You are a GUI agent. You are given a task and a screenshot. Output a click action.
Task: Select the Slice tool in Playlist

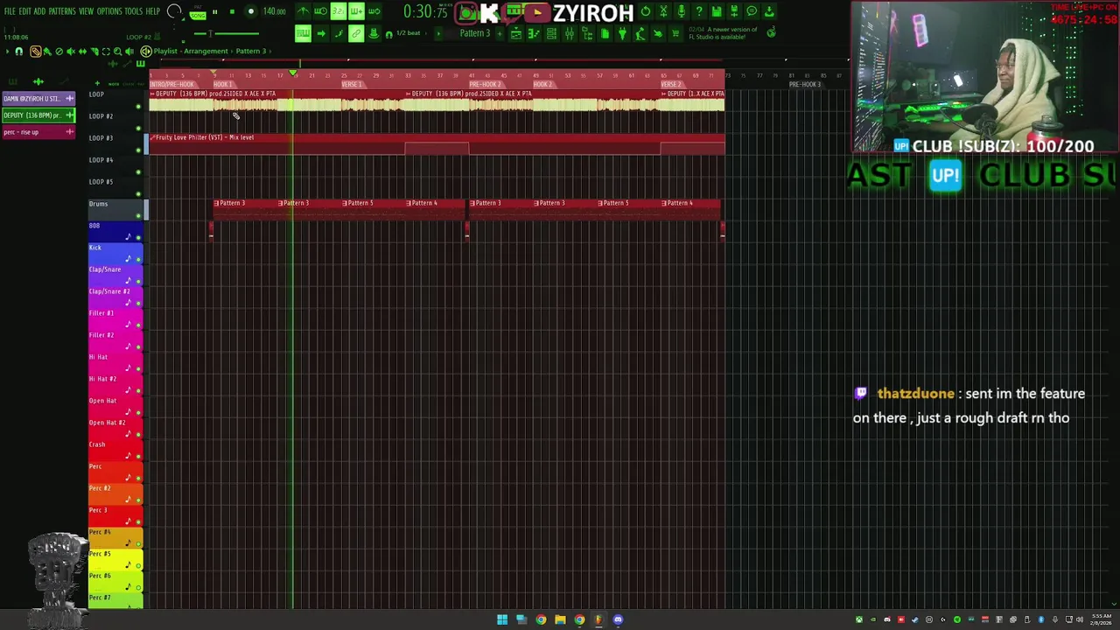(x=94, y=52)
